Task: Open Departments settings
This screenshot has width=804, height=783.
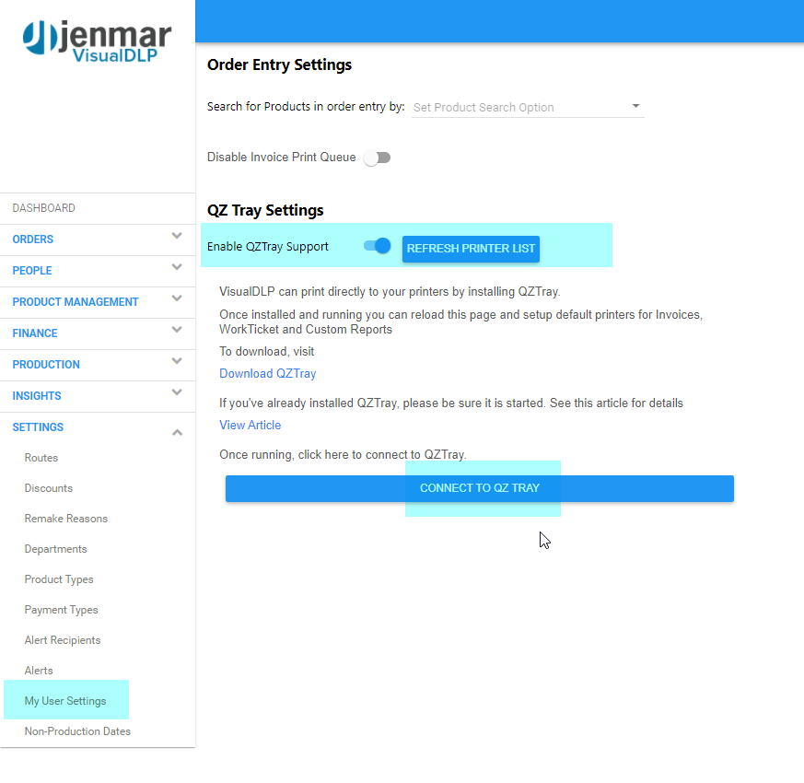Action: click(x=56, y=549)
